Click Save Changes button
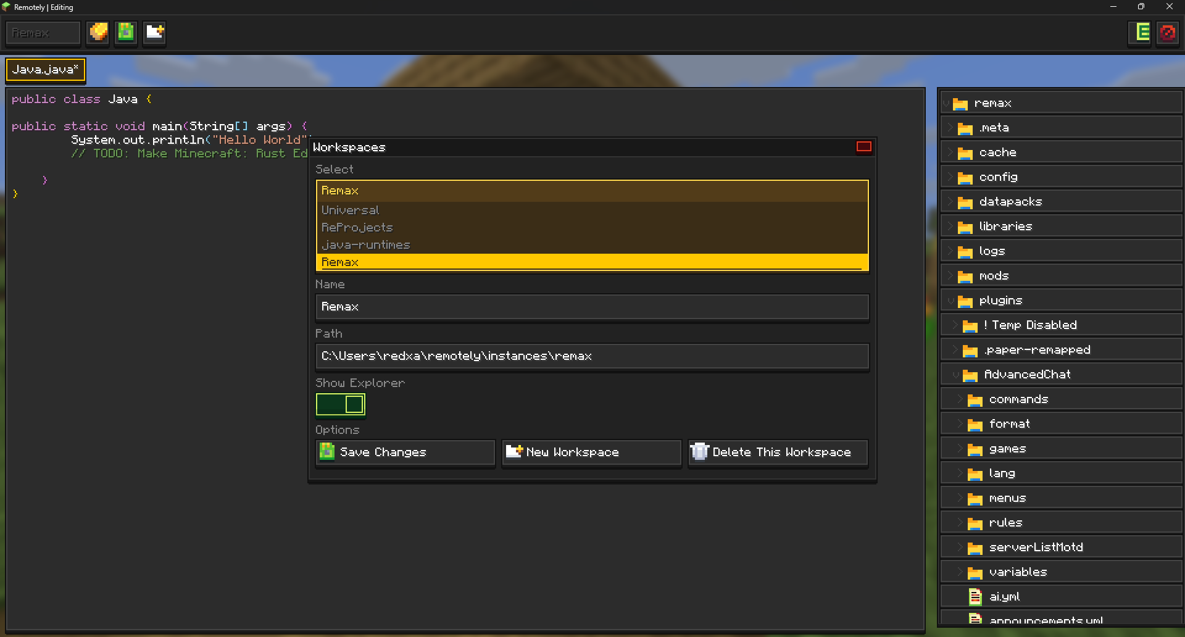The height and width of the screenshot is (637, 1185). (x=405, y=452)
